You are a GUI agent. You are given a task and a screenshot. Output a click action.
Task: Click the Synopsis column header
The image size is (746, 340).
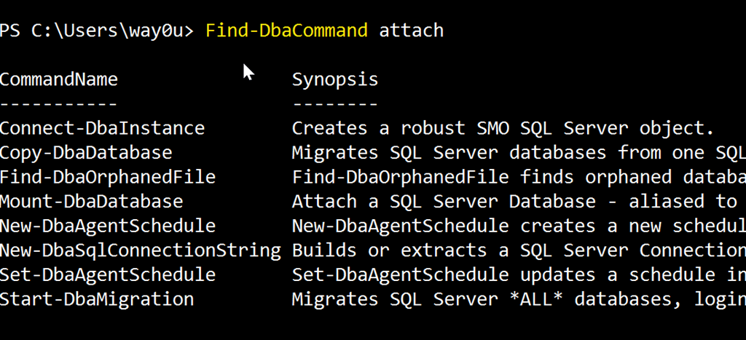(335, 79)
